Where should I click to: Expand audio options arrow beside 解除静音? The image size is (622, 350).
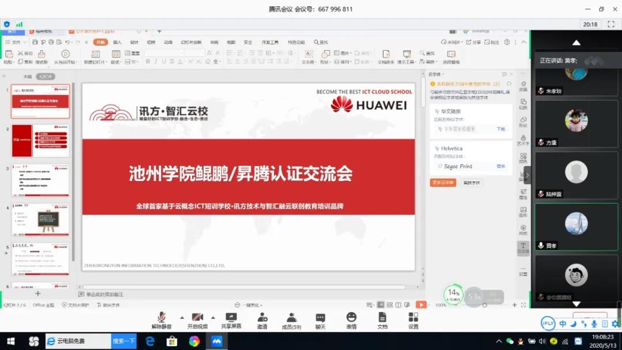tap(181, 318)
